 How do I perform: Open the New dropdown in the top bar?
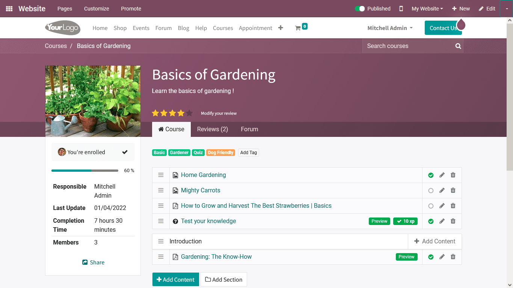point(461,8)
